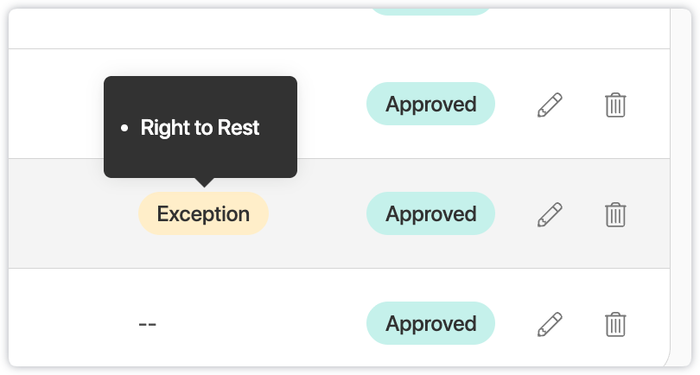Click the Approved badge in the Exception row
700x375 pixels.
point(430,214)
